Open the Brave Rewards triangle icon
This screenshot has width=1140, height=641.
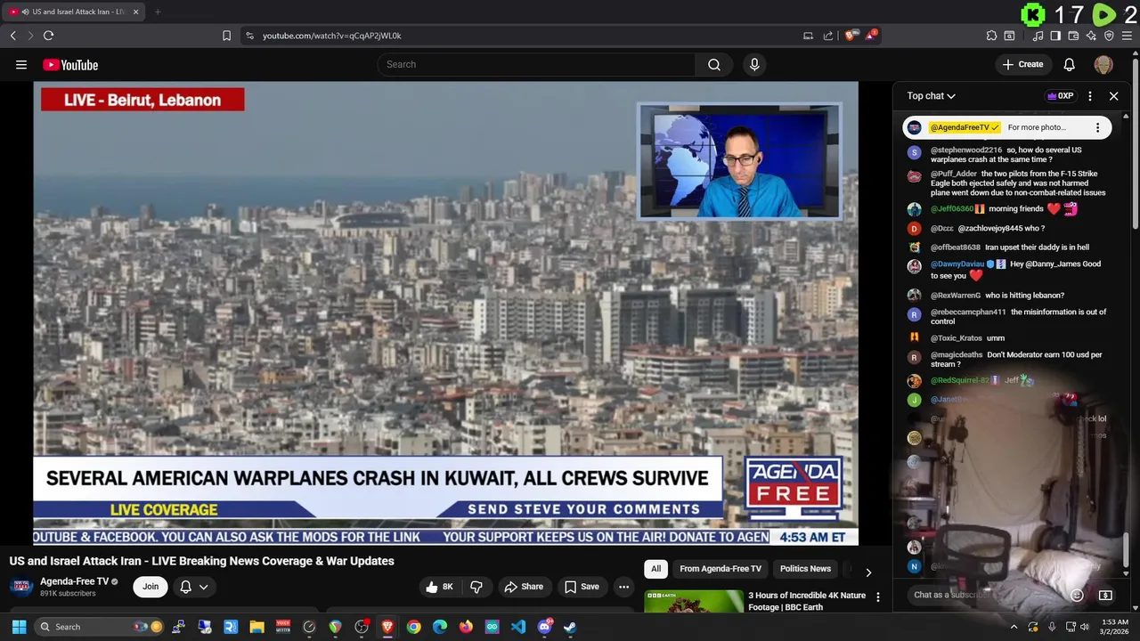pyautogui.click(x=871, y=36)
